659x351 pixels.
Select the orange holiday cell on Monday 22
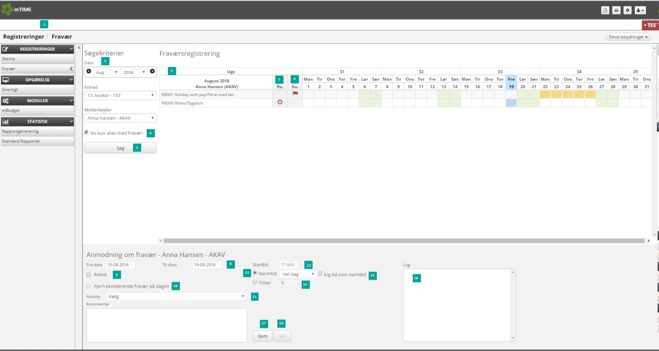[x=545, y=94]
